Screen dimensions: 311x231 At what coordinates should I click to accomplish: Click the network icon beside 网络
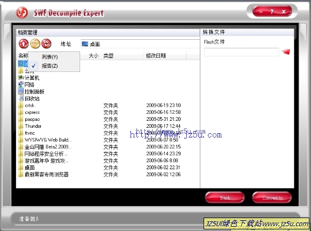(20, 84)
